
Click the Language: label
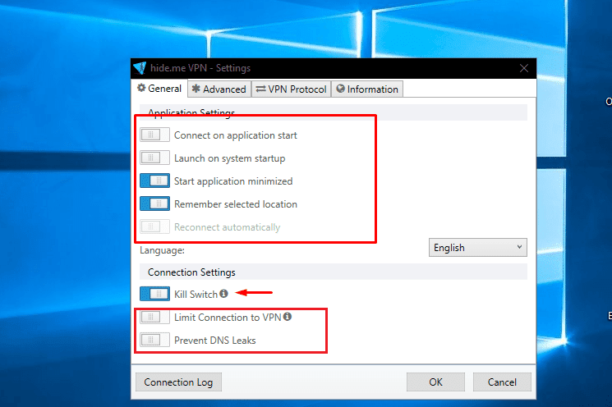click(163, 250)
